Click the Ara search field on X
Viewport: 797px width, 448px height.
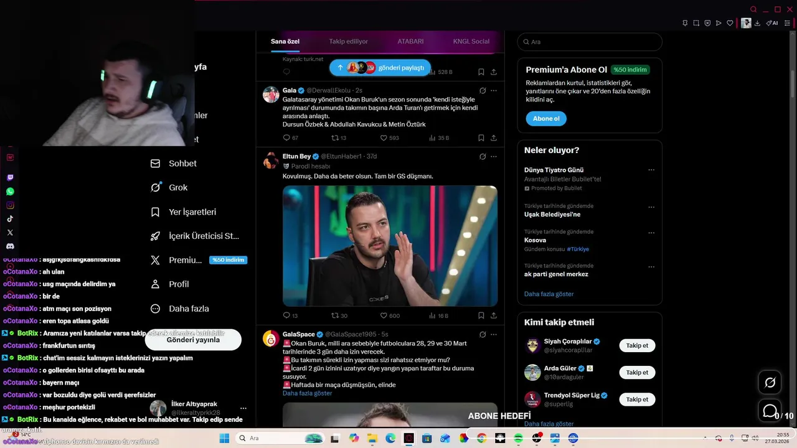point(590,42)
